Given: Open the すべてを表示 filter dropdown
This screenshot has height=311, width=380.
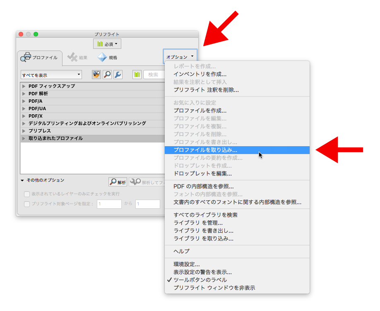Looking at the screenshot, I should 51,75.
